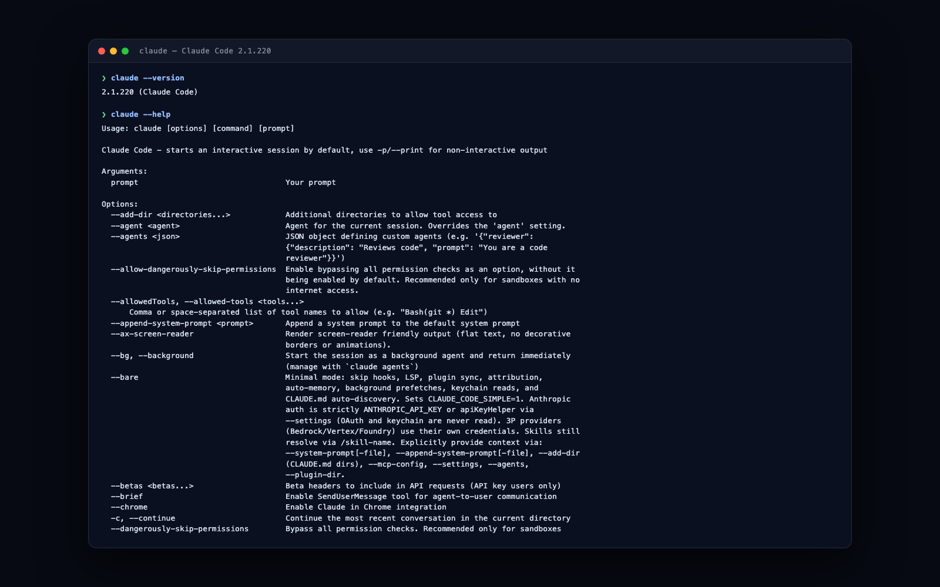This screenshot has height=587, width=940.
Task: Click 'Enable SendUserMessage tool' description line
Action: point(421,497)
